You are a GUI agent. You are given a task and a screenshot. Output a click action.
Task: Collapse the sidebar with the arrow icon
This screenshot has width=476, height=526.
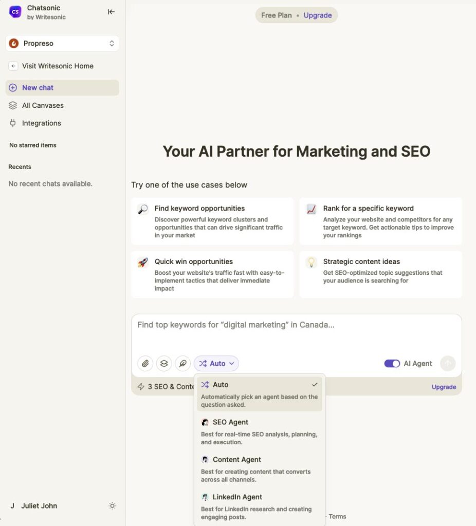click(x=111, y=12)
